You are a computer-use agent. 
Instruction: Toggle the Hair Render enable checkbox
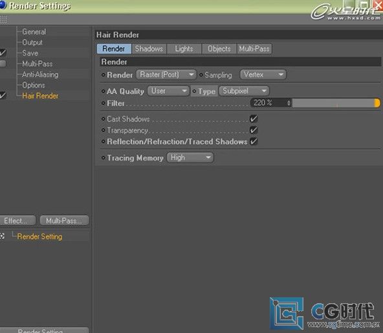pos(3,95)
